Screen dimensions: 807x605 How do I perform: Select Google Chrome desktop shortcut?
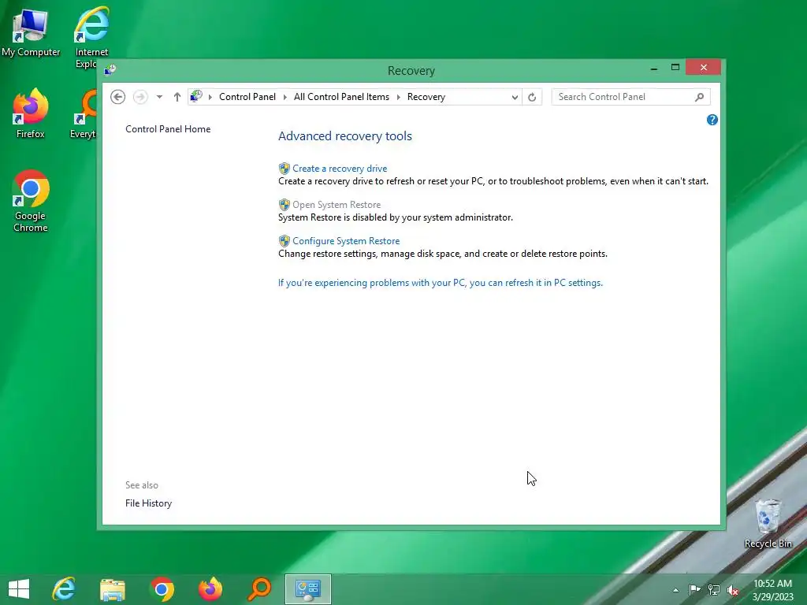pos(31,201)
